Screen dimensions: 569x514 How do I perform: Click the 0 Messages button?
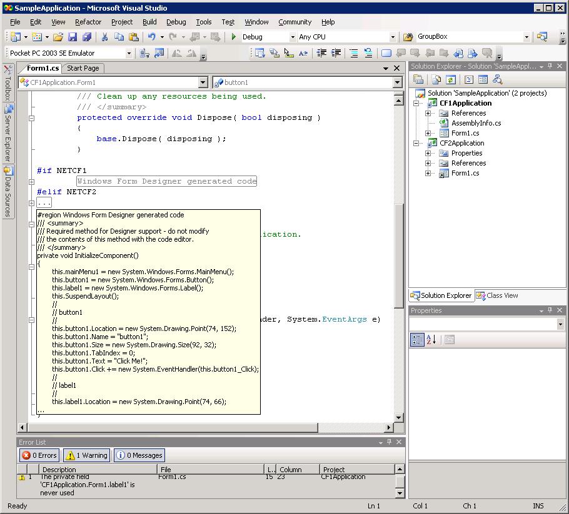139,455
